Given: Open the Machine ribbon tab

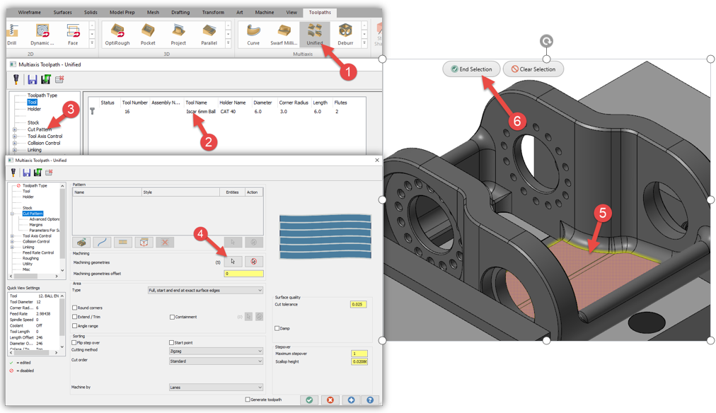Looking at the screenshot, I should 265,12.
